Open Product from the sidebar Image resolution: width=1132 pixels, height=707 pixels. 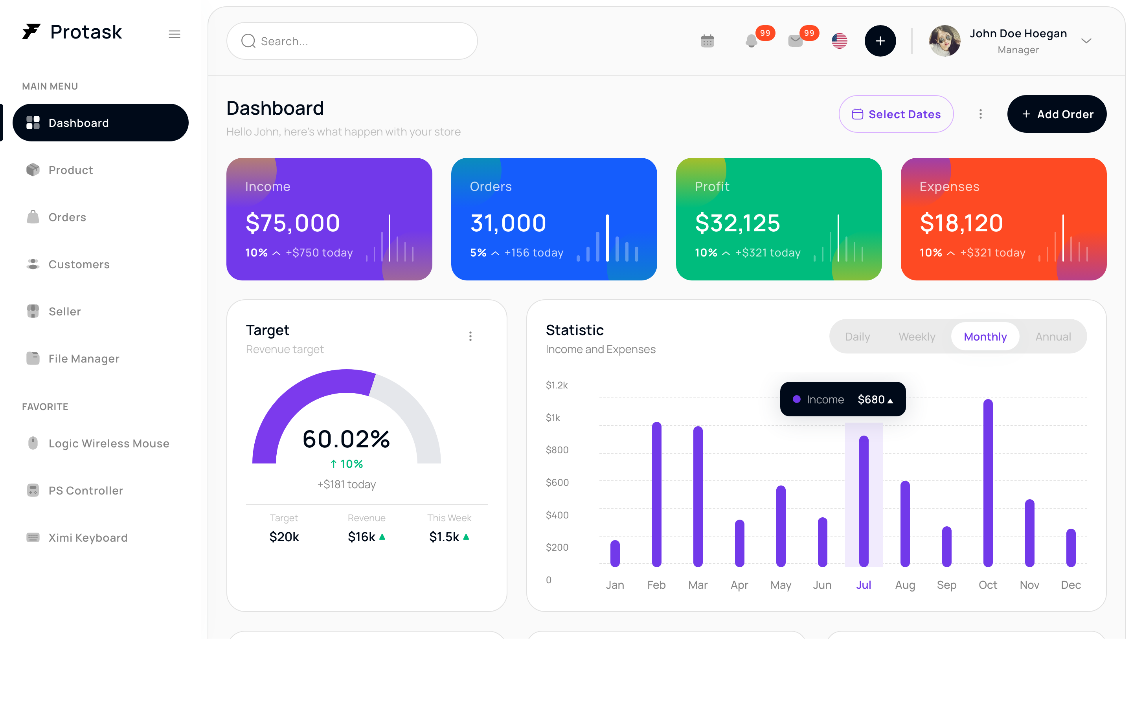click(70, 170)
